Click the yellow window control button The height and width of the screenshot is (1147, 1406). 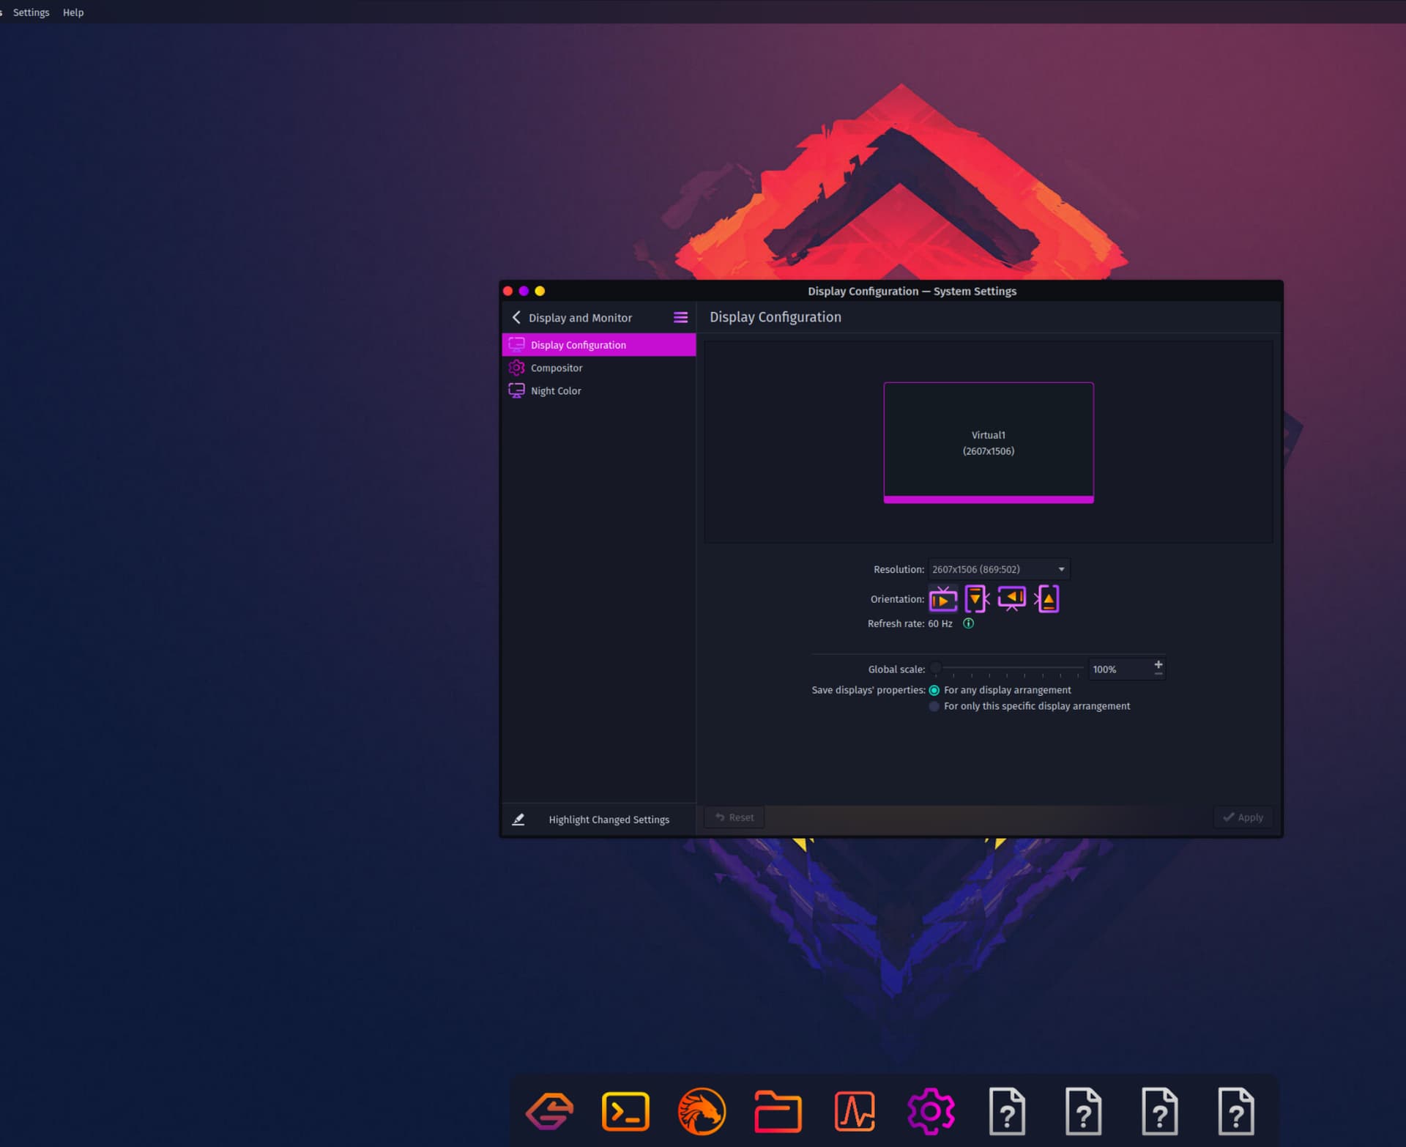pos(540,291)
